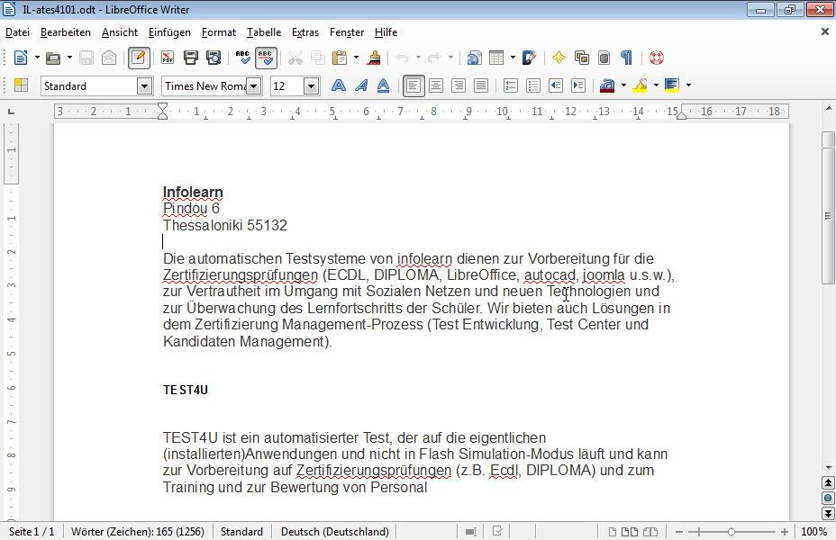This screenshot has height=540, width=836.
Task: Expand the New Document dropdown arrow
Action: [x=37, y=58]
